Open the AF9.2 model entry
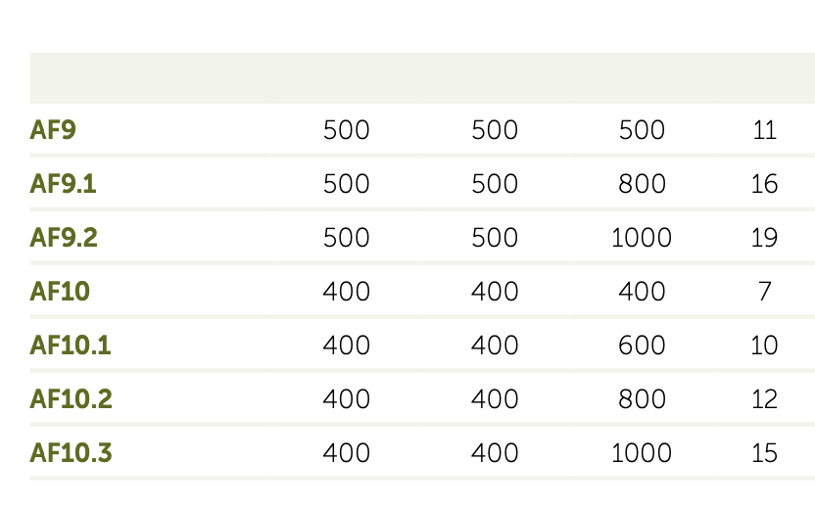Image resolution: width=815 pixels, height=507 pixels. [64, 238]
